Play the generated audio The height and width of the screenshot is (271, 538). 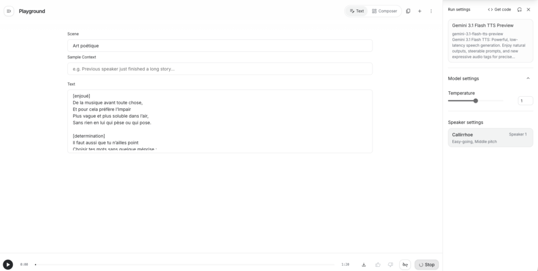pyautogui.click(x=8, y=265)
